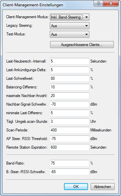Focus the Nachbar-Signal-Schwellw. input
The width and height of the screenshot is (121, 196).
coord(70,104)
